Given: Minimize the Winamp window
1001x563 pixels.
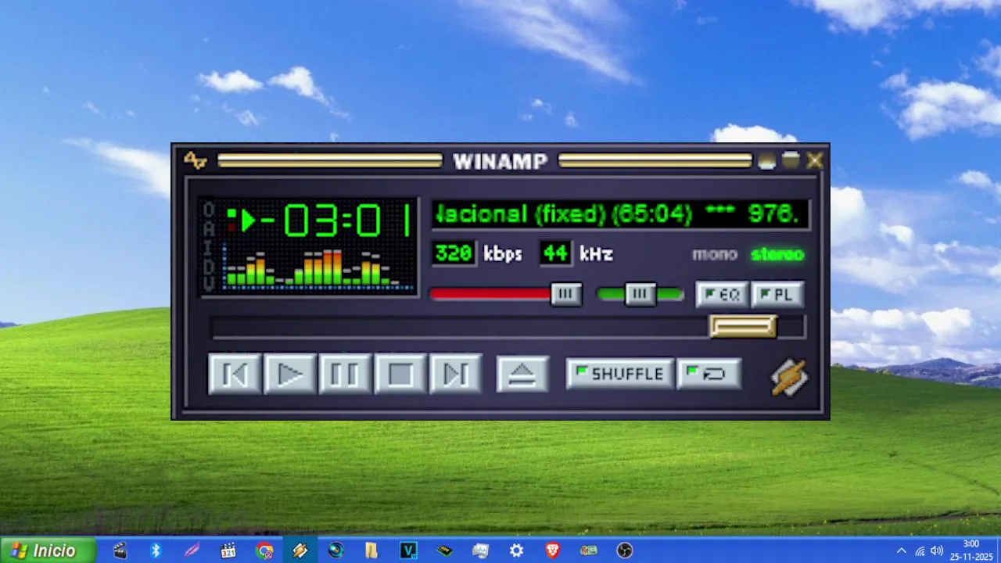Looking at the screenshot, I should (766, 160).
